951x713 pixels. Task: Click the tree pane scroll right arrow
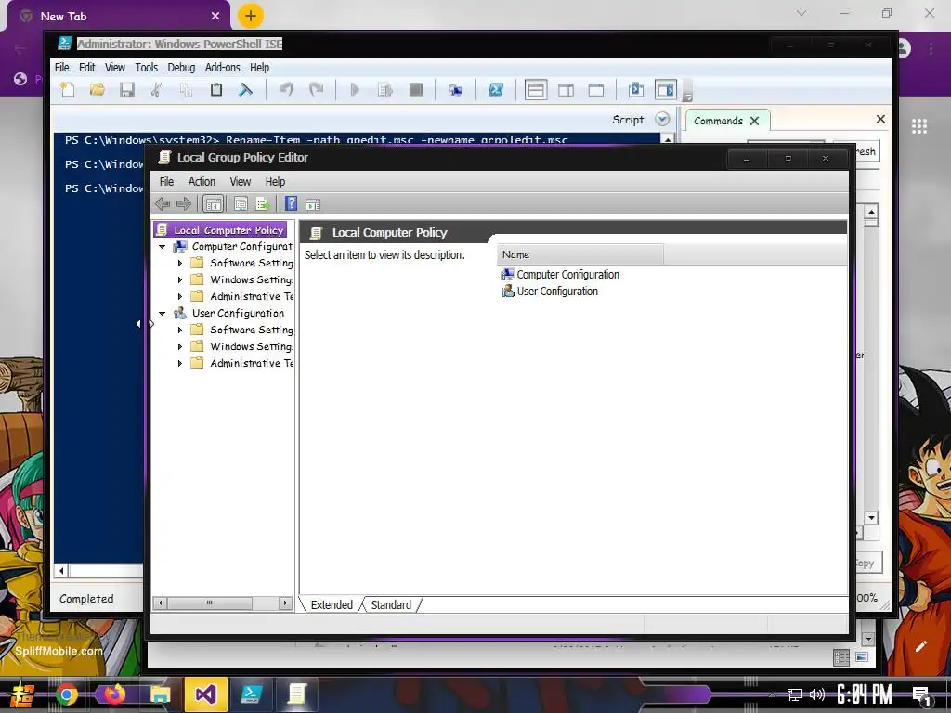pos(286,603)
